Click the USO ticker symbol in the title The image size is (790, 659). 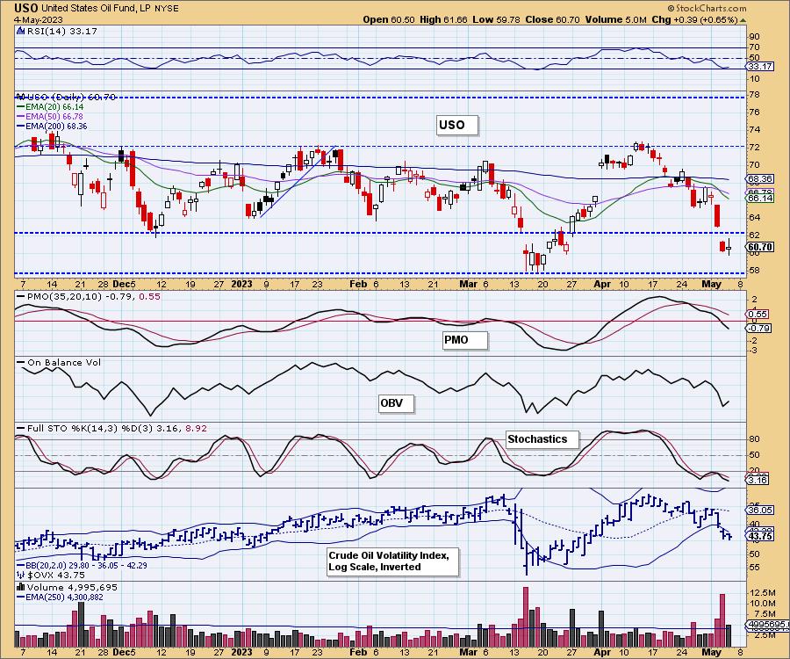click(x=25, y=8)
